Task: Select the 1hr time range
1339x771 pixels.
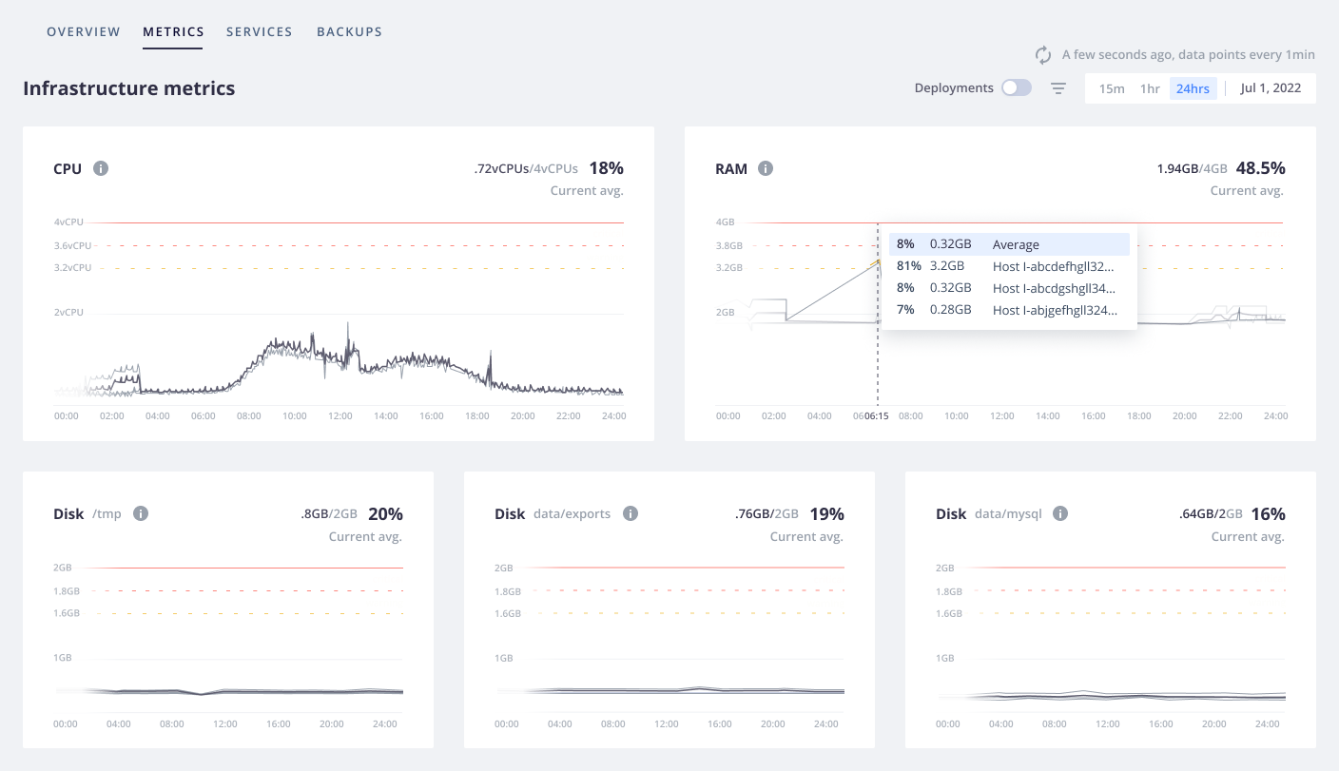Action: [1150, 88]
